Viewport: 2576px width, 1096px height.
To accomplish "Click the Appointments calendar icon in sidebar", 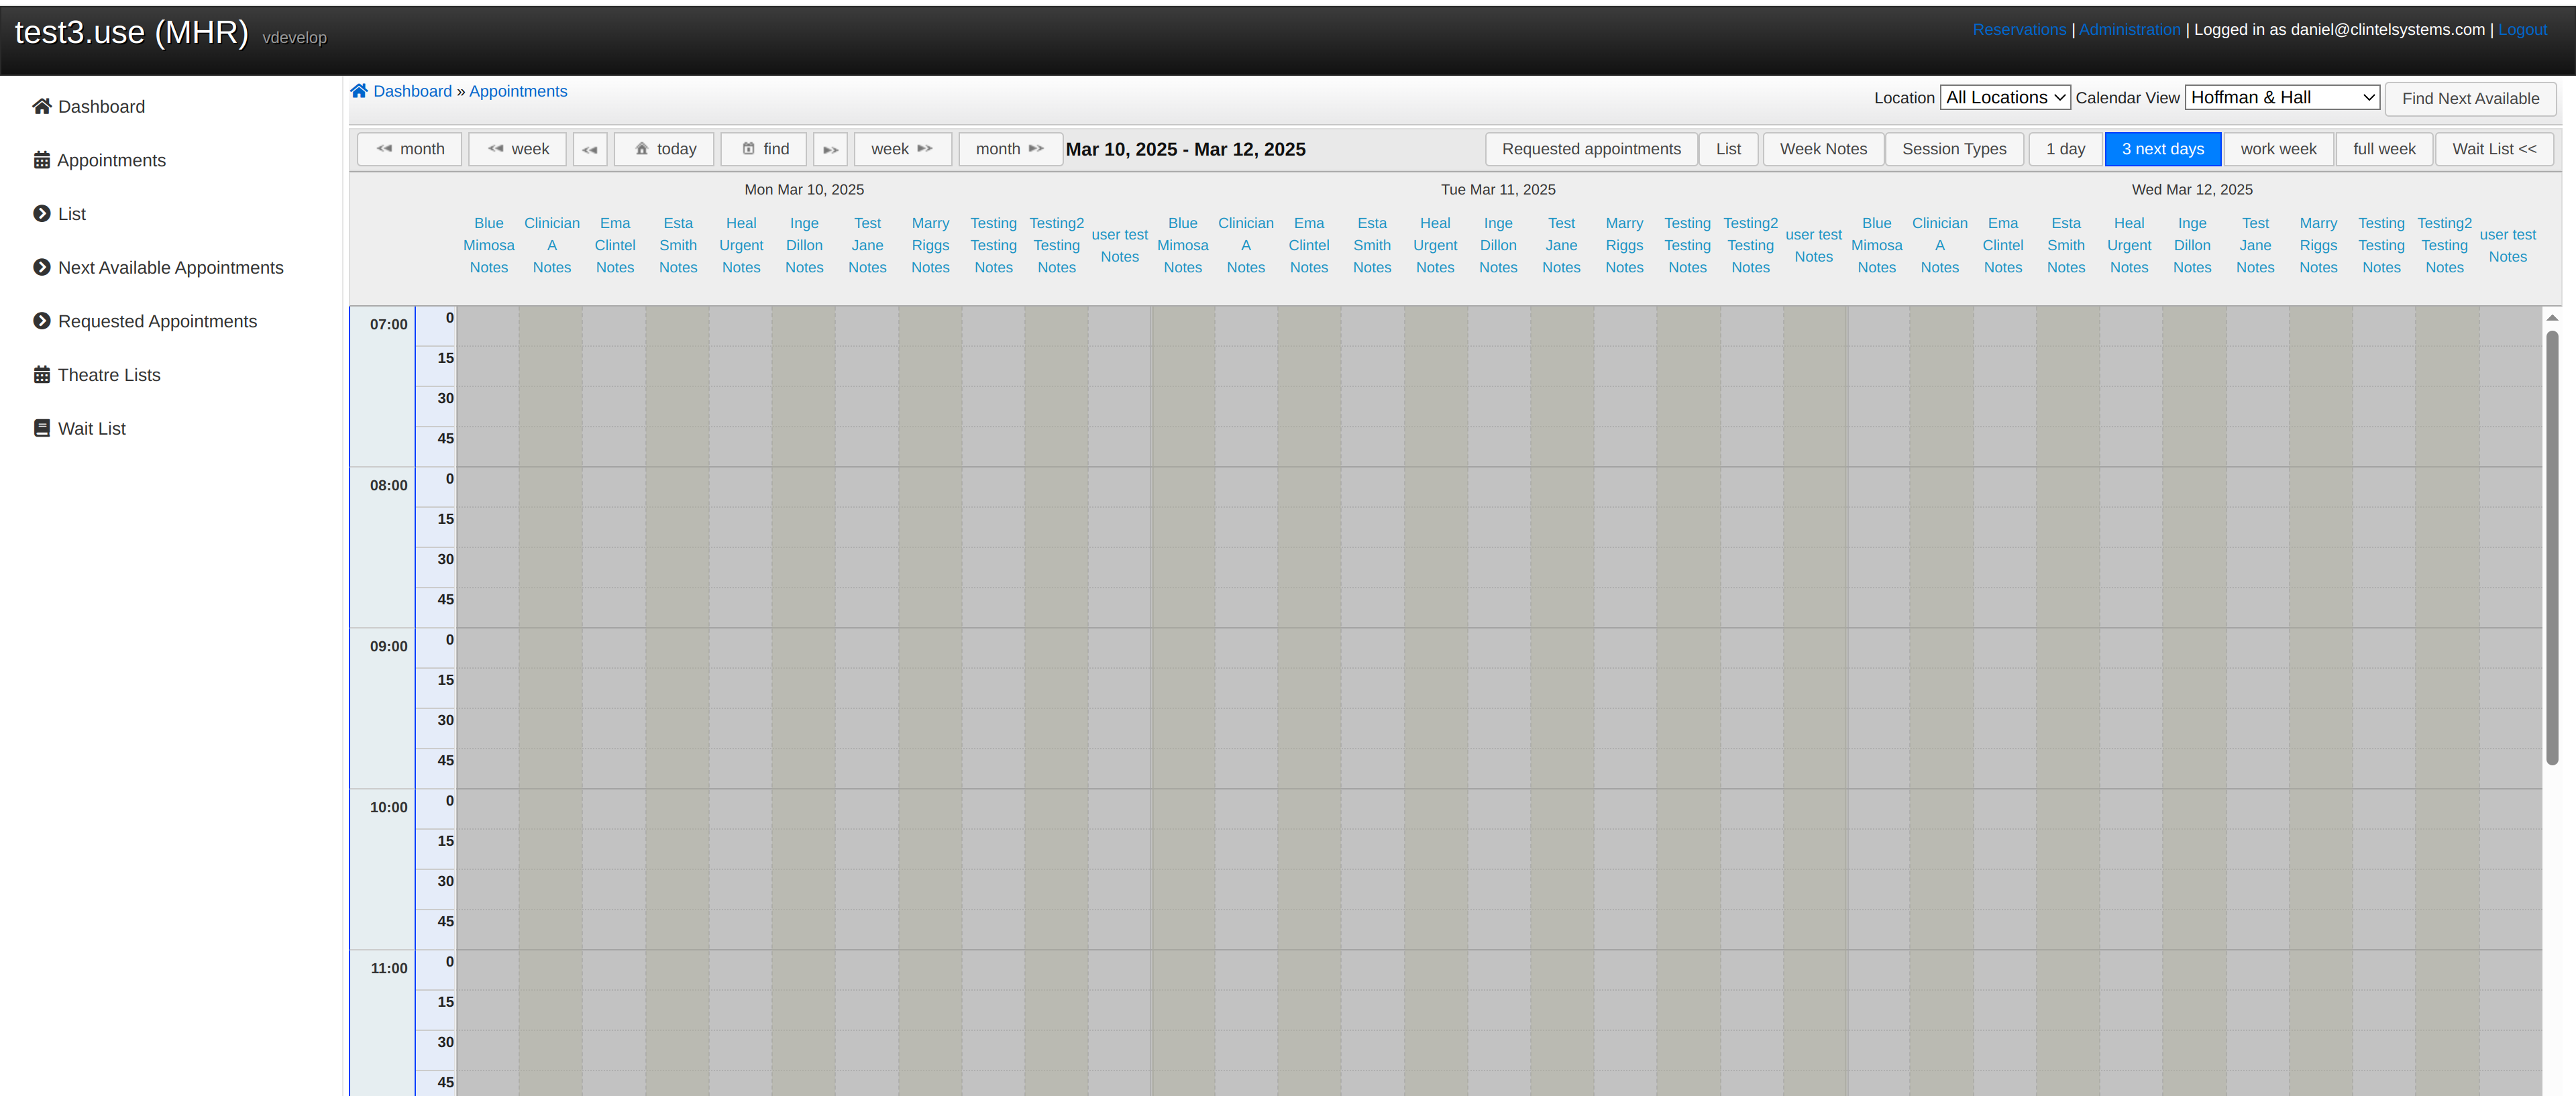I will click(41, 160).
